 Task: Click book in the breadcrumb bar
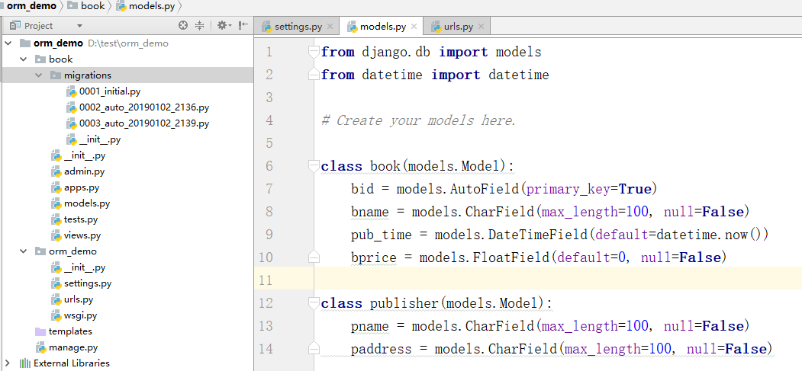coord(92,6)
